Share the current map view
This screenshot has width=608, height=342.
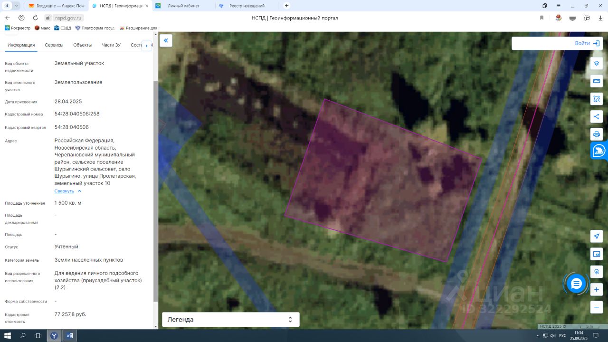tap(597, 116)
